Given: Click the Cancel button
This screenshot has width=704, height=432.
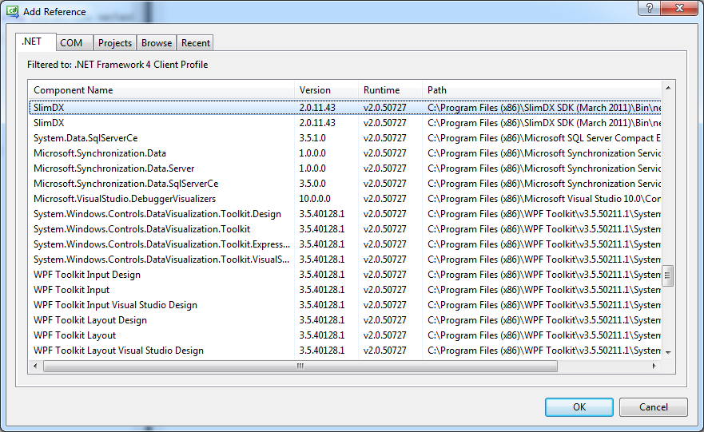Looking at the screenshot, I should (654, 407).
